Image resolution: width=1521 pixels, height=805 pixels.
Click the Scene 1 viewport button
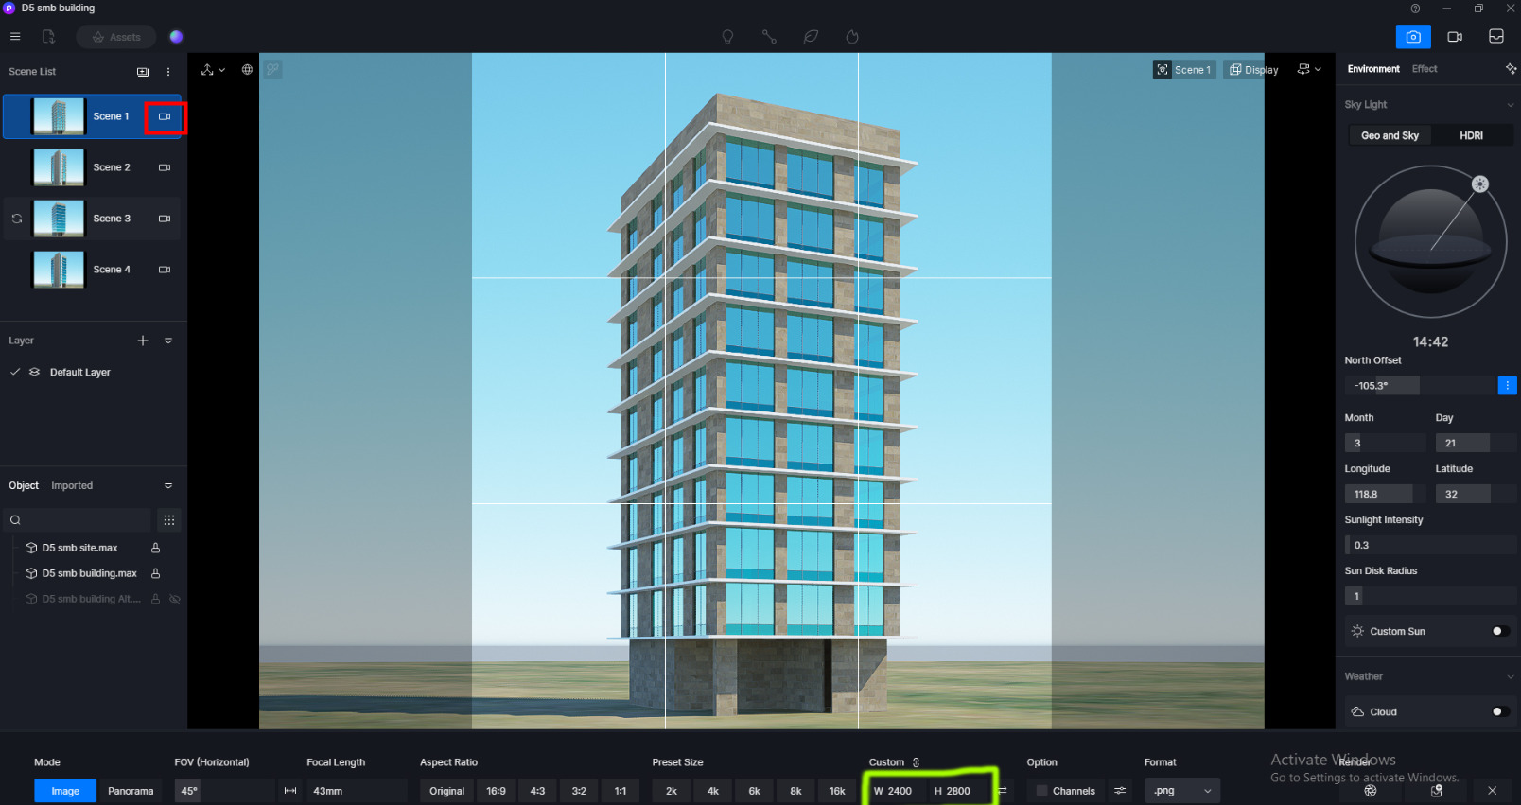click(x=1183, y=70)
